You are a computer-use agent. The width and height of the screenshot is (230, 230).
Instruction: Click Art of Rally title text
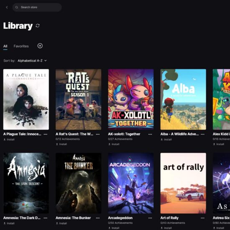coord(169,218)
